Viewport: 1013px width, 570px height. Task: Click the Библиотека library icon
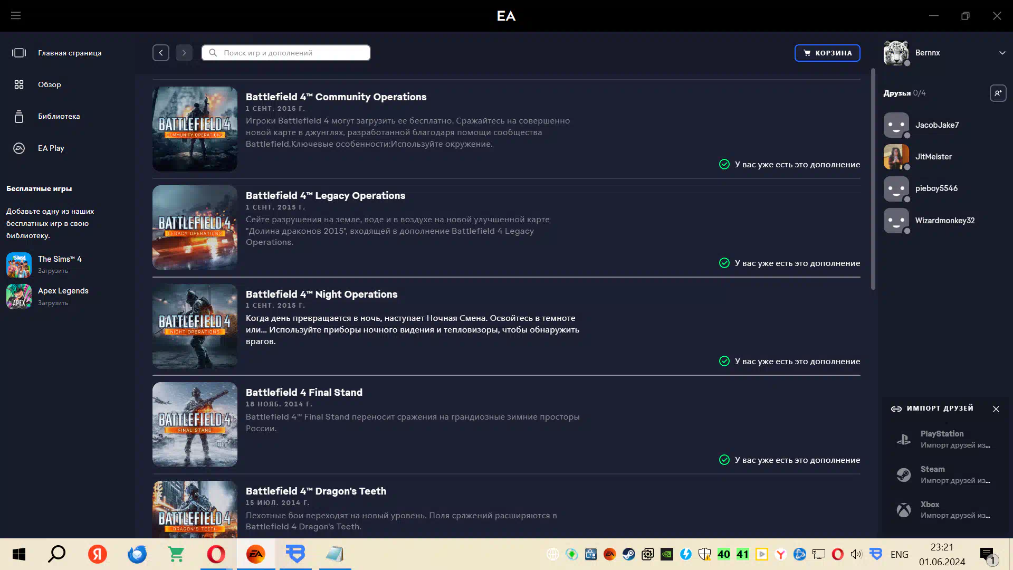[x=19, y=116]
